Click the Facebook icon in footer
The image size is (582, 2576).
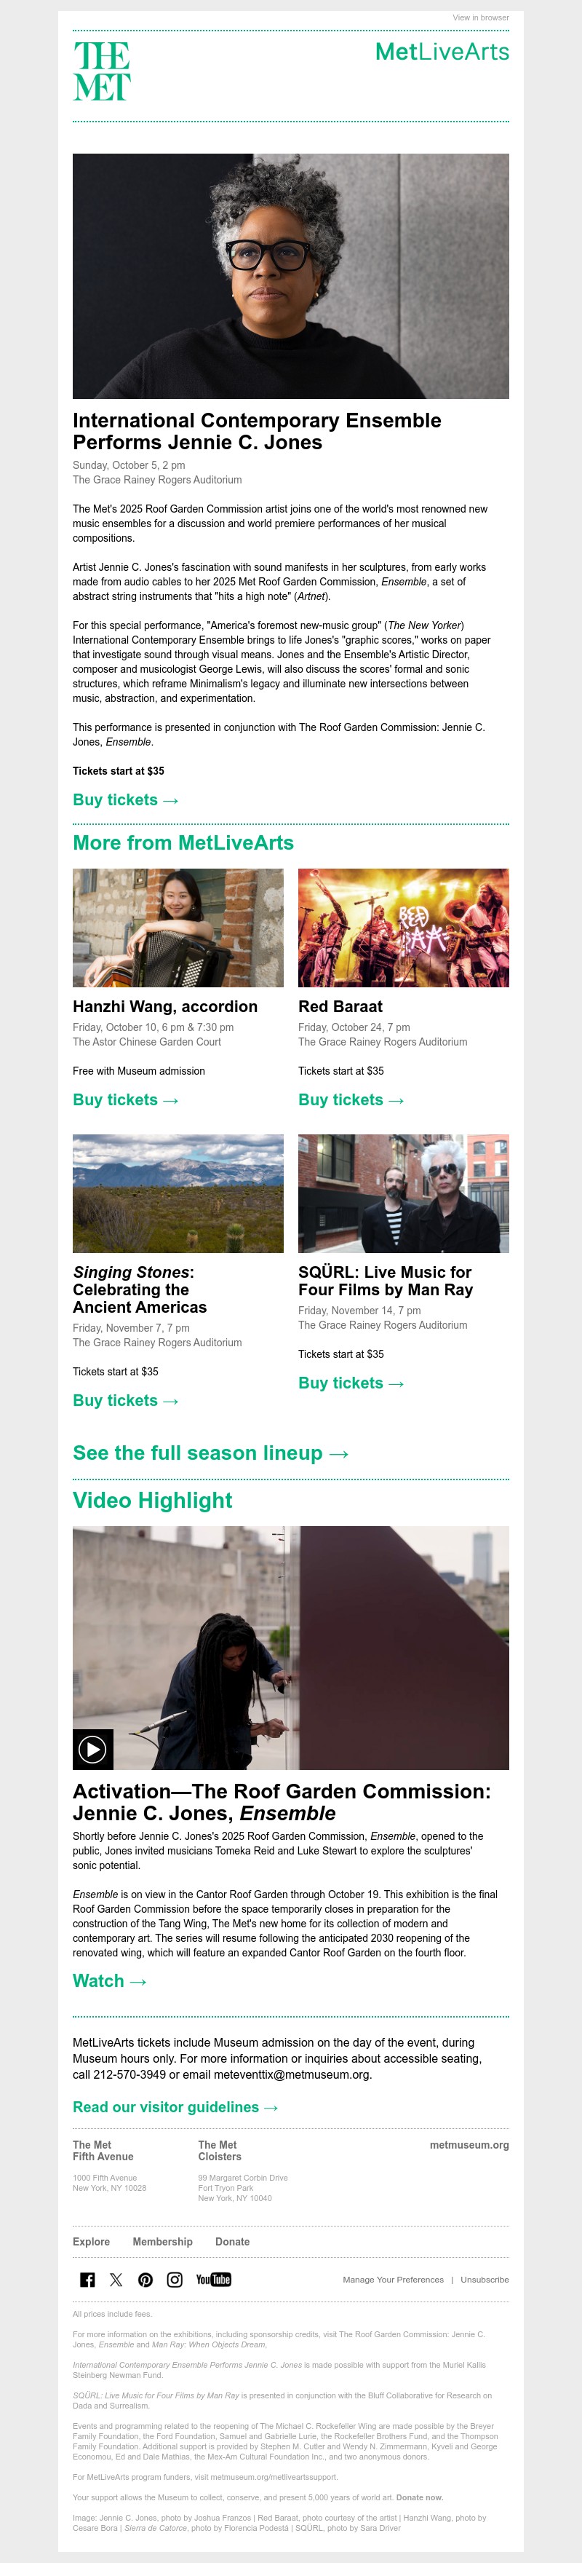pyautogui.click(x=87, y=2280)
